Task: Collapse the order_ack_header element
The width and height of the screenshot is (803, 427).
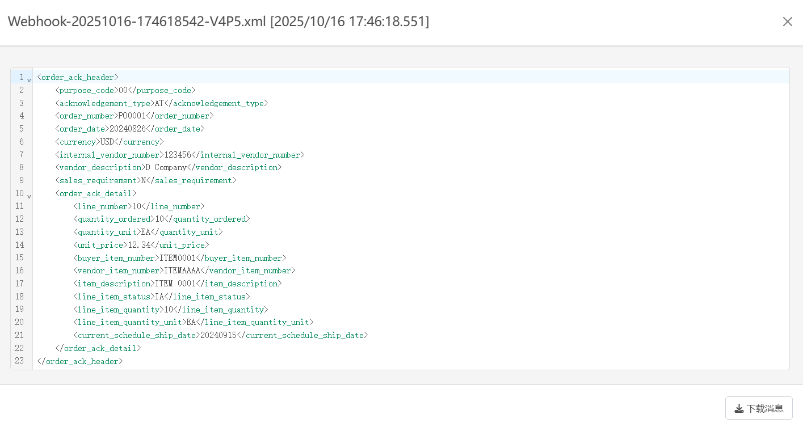Action: (x=29, y=79)
